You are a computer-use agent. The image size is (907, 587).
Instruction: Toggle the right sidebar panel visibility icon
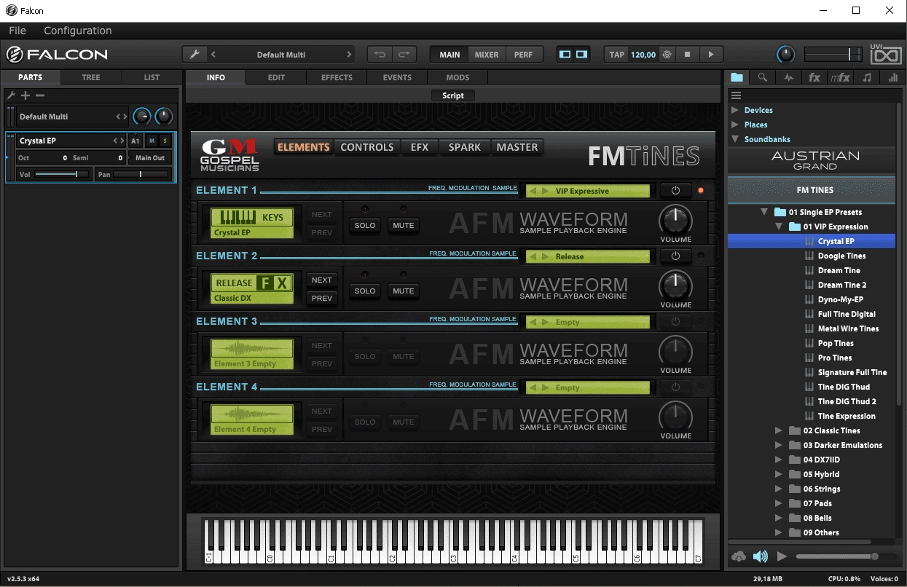(581, 55)
